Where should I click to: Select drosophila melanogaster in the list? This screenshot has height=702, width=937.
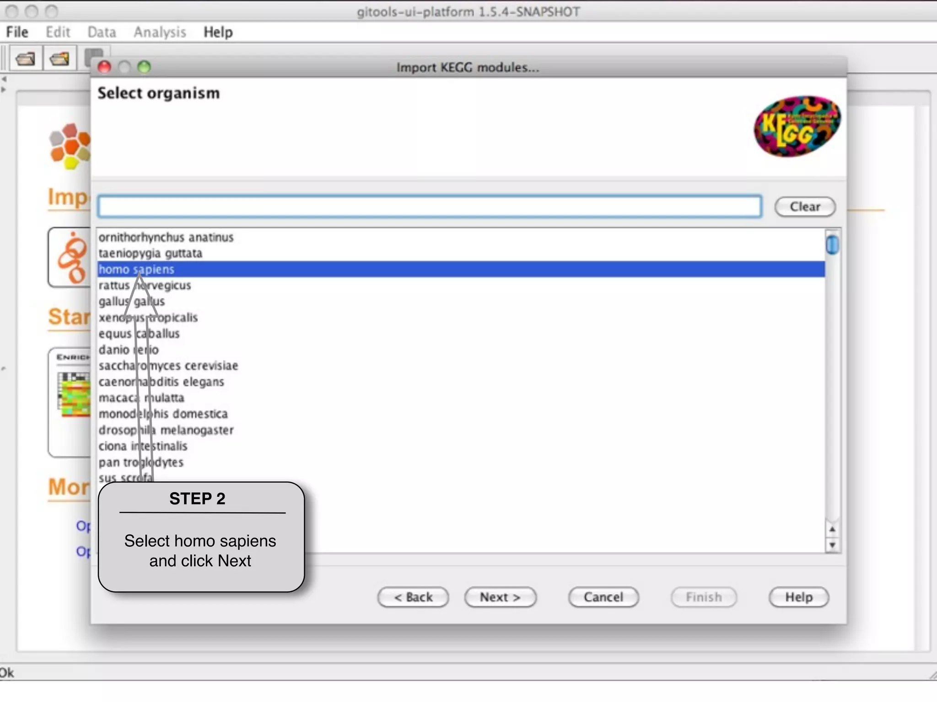[x=461, y=430]
